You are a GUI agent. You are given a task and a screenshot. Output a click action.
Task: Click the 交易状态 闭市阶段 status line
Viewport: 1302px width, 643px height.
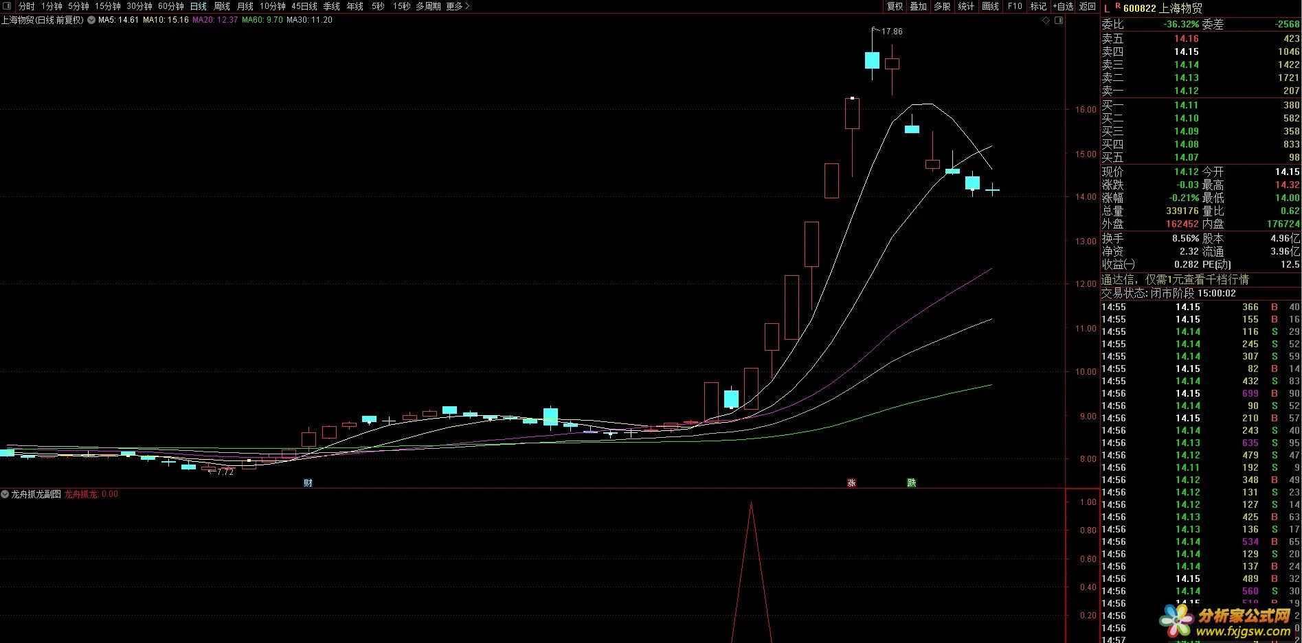pyautogui.click(x=1169, y=293)
